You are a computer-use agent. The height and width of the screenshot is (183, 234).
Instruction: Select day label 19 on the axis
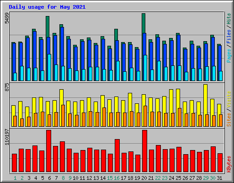(x=137, y=178)
